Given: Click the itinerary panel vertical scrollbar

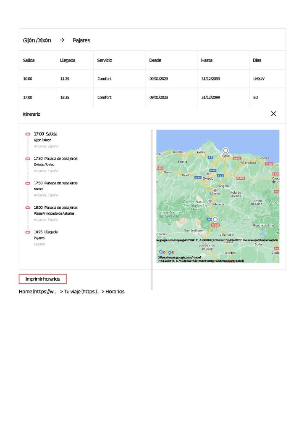Looking at the screenshot, I should [152, 210].
